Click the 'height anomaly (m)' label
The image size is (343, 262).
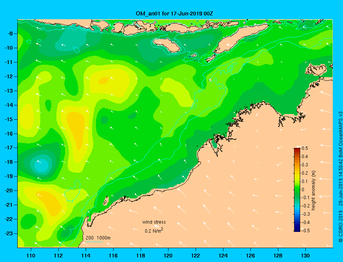click(x=313, y=190)
